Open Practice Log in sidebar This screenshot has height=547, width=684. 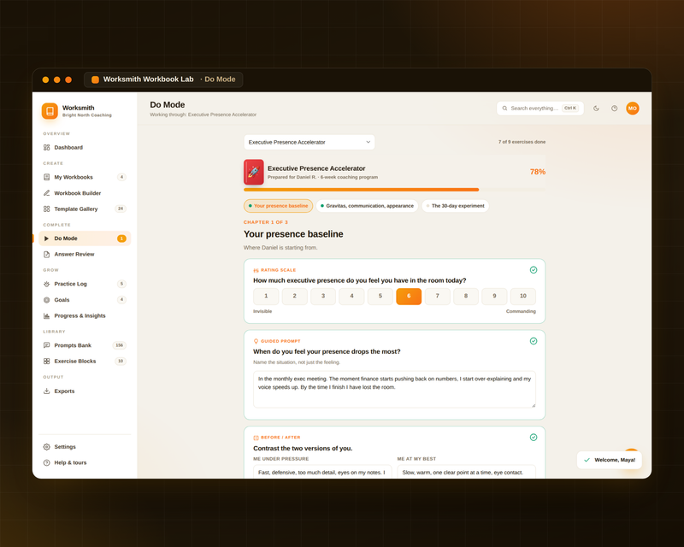point(85,284)
